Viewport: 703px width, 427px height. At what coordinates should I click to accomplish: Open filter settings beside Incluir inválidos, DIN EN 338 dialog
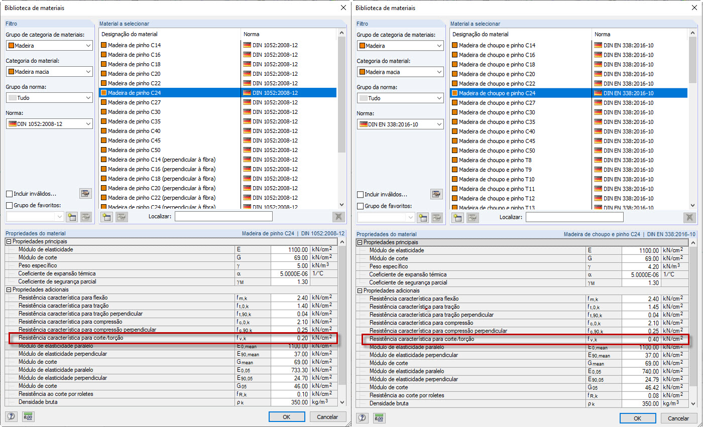coord(436,194)
